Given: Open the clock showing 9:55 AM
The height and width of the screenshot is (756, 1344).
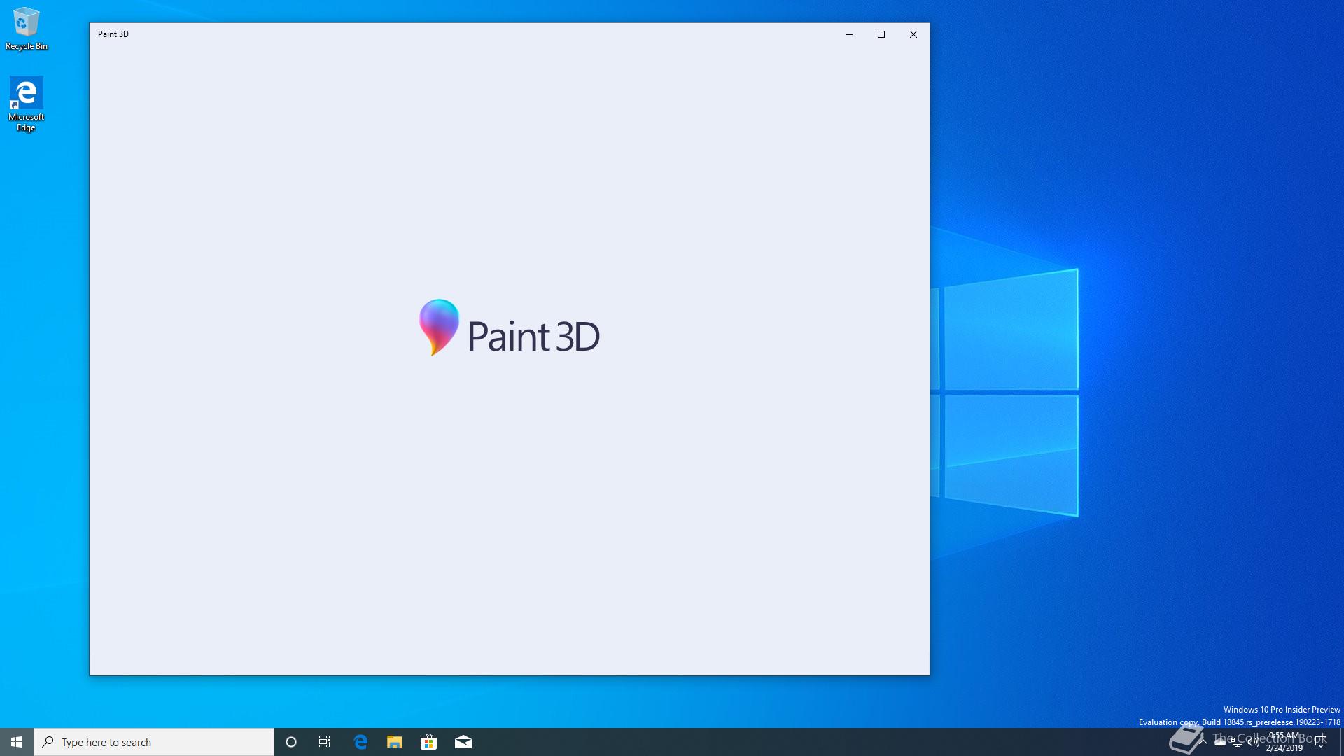Looking at the screenshot, I should (1284, 742).
